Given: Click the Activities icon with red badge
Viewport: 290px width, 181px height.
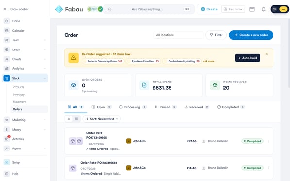Looking at the screenshot, I should pos(7,139).
